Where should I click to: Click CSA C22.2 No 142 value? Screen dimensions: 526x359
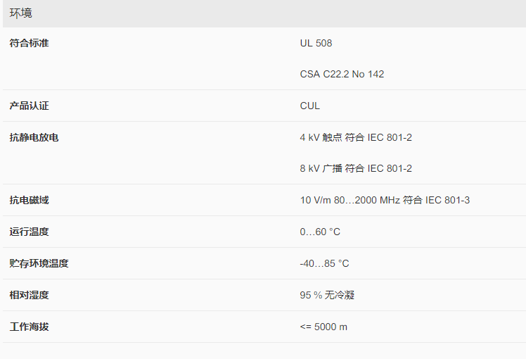coord(342,74)
